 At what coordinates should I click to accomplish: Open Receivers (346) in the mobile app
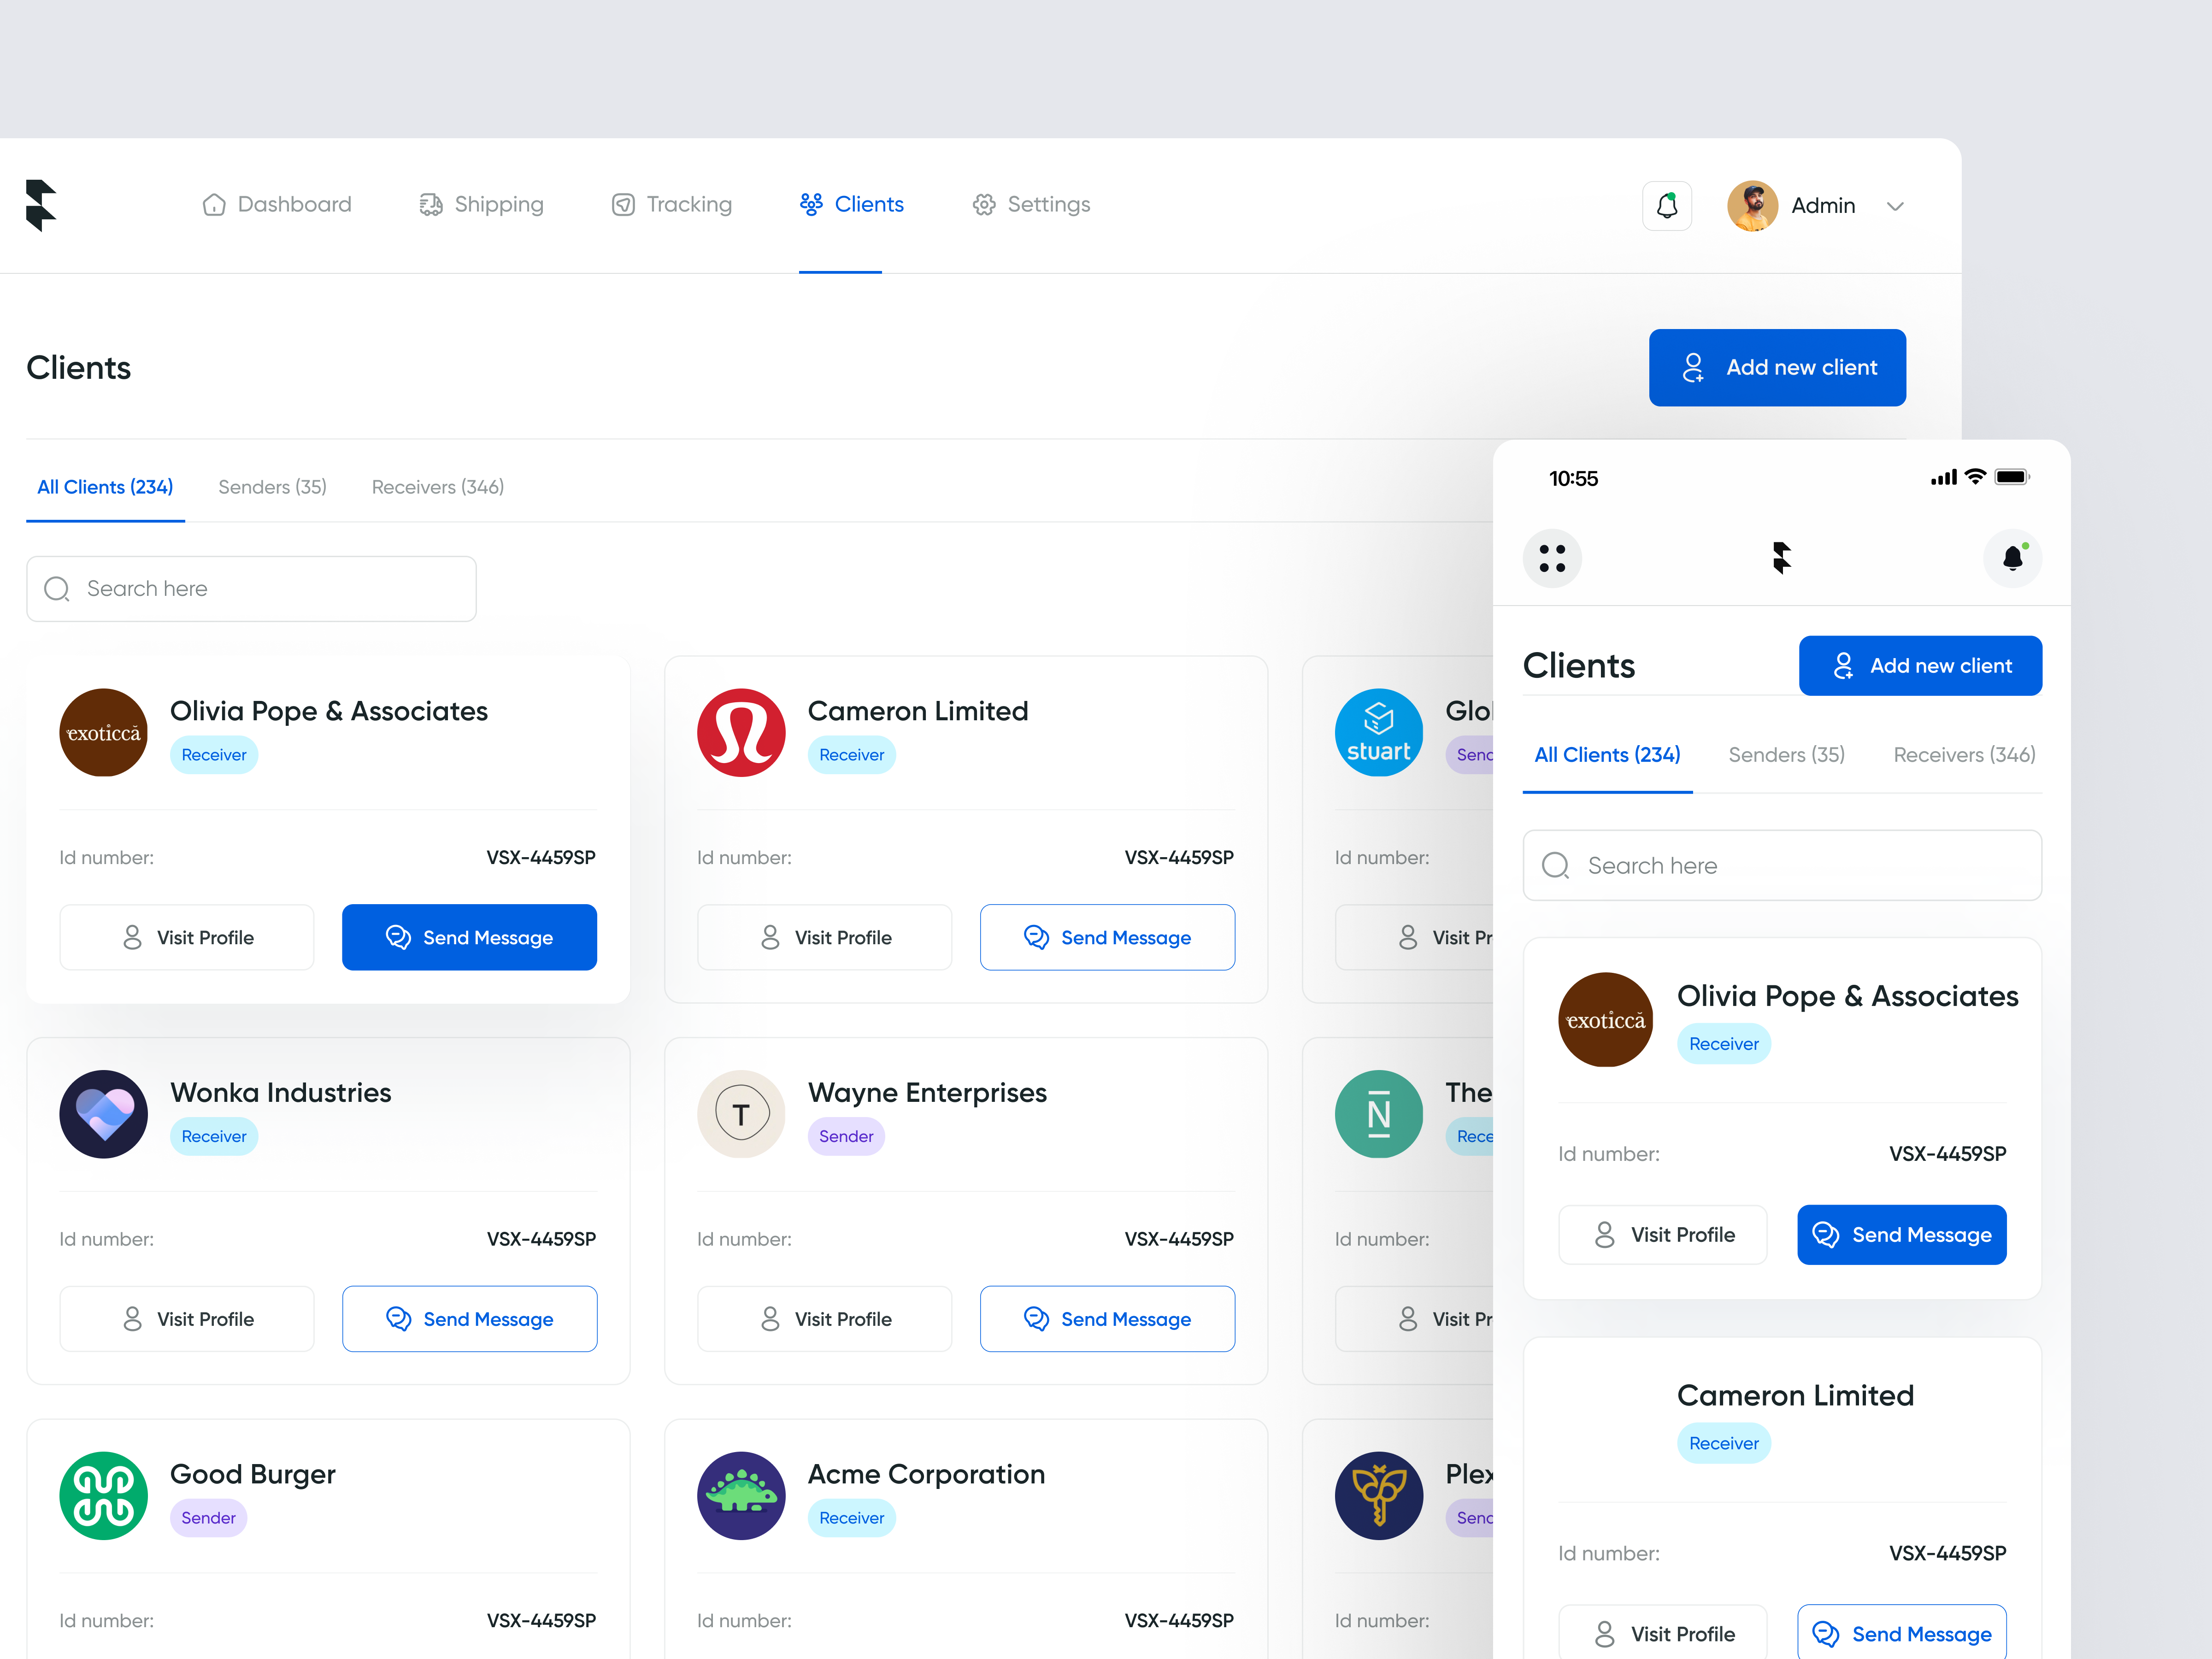click(x=1963, y=755)
